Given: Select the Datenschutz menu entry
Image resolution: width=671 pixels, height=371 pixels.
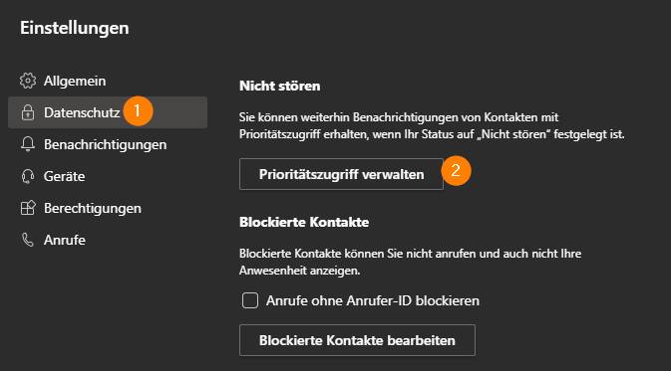Looking at the screenshot, I should tap(108, 112).
